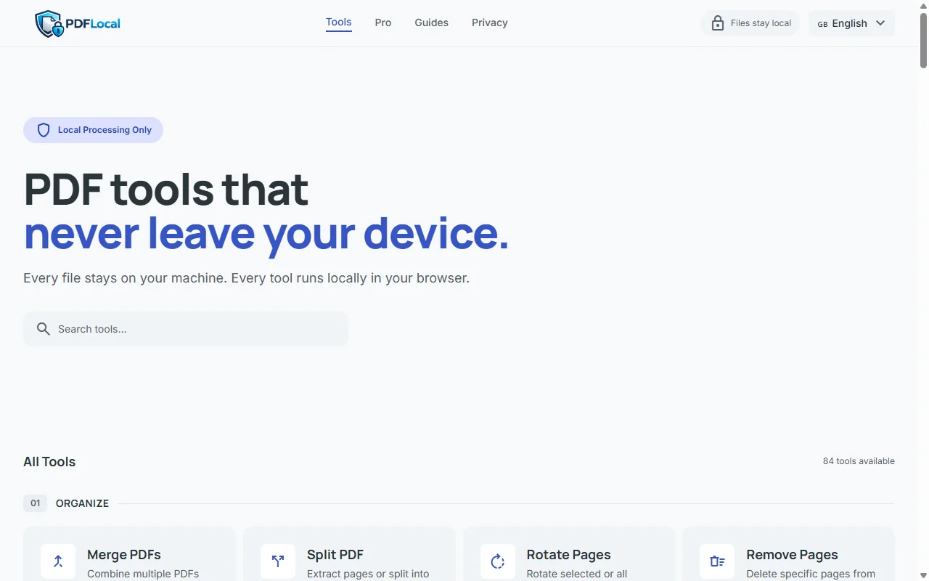Click the 'Every file stays on your machine' subtitle
The width and height of the screenshot is (929, 581).
(247, 278)
